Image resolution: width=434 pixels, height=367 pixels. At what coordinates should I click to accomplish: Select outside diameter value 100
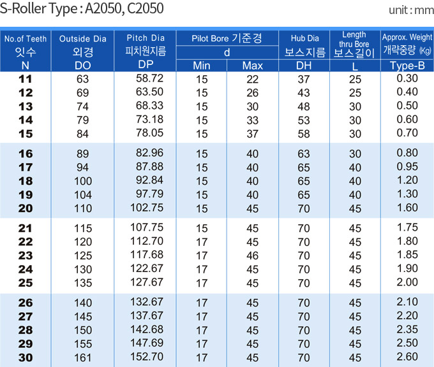(x=83, y=182)
